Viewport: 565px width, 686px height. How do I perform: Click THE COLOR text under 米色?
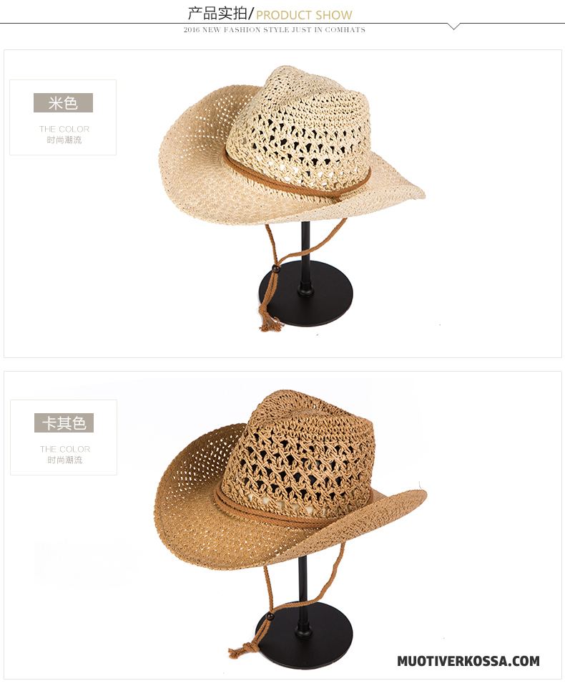(64, 129)
